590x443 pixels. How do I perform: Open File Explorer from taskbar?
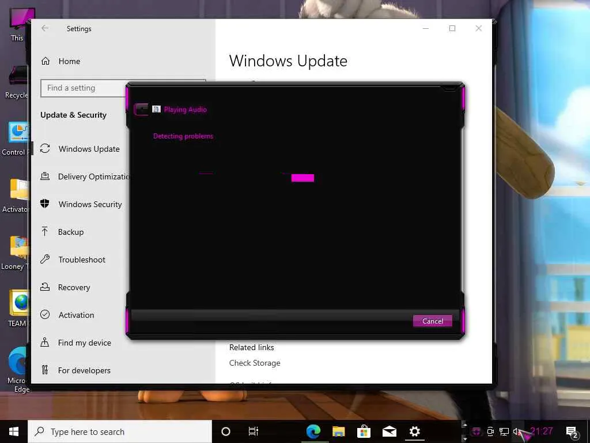pyautogui.click(x=339, y=431)
